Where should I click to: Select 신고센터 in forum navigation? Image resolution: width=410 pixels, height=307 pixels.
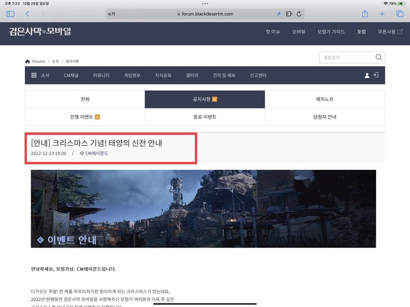coord(258,75)
